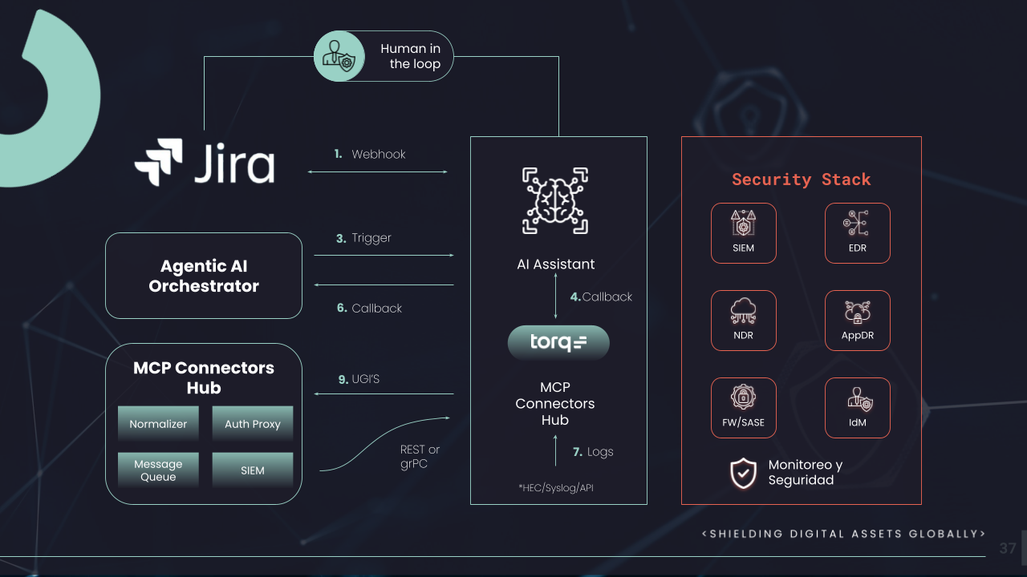The width and height of the screenshot is (1027, 577).
Task: Click the slide number 37
Action: pos(1008,549)
